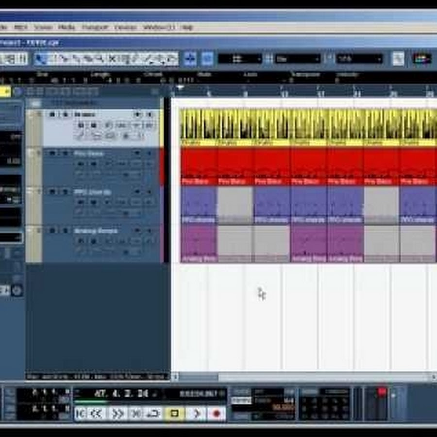The width and height of the screenshot is (437, 437).
Task: Open the Quantize value dropdown
Action: (359, 59)
